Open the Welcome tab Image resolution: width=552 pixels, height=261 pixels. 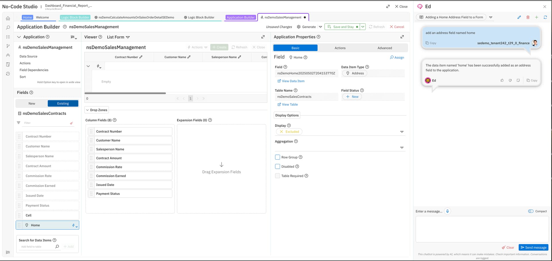coord(42,17)
